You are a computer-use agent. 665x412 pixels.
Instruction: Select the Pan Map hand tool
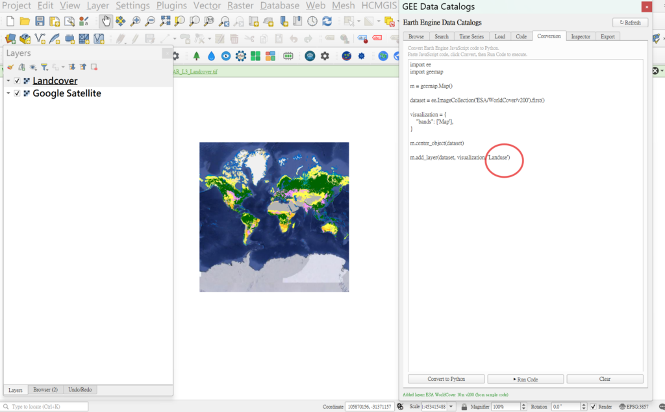coord(106,21)
